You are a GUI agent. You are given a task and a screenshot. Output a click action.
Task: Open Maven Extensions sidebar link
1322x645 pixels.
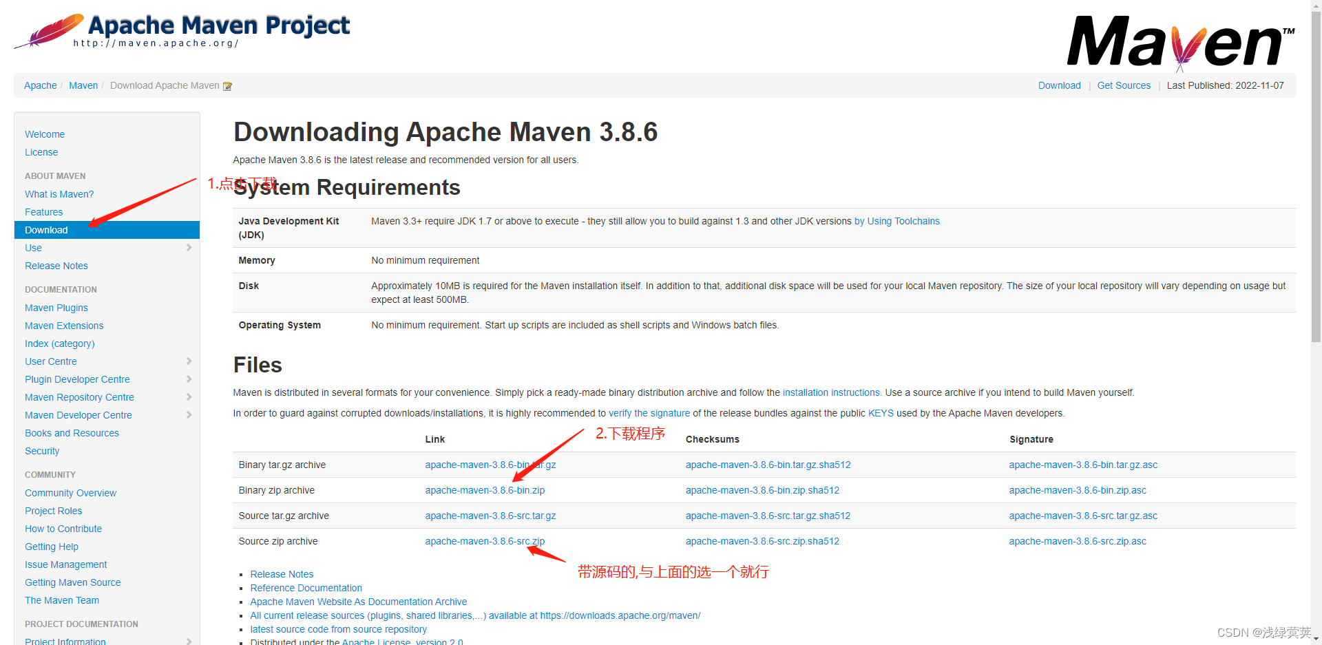64,326
